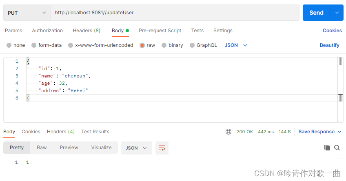Click the request body editor vertical scrollbar
Screen dimensions: 346x181
(340, 61)
